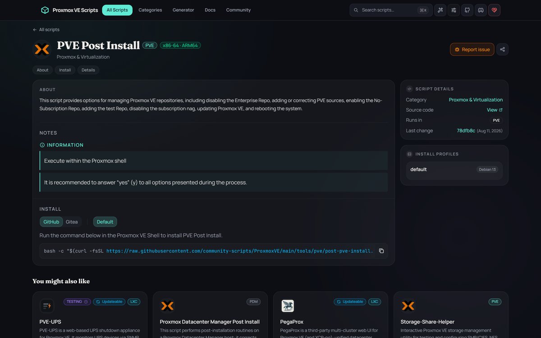The image size is (541, 338).
Task: Click the x86-64 · ARM64 architecture badge
Action: click(x=180, y=46)
